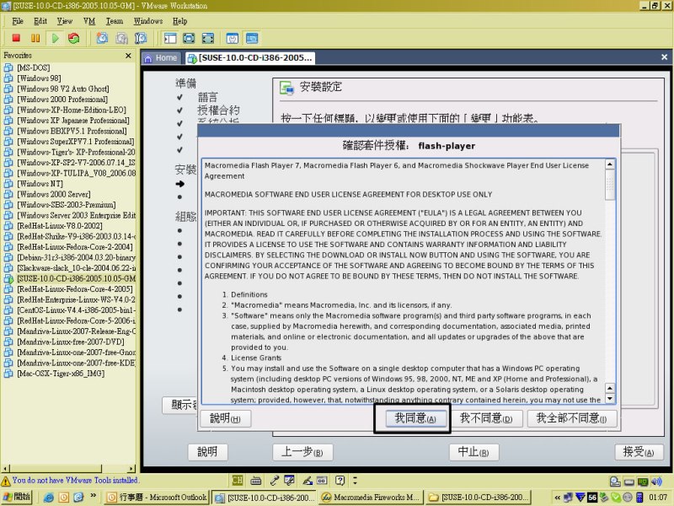This screenshot has height=506, width=674.
Task: Open the Windows menu
Action: pos(148,21)
